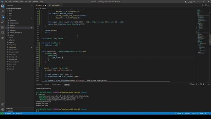Open the Help menu
211x119 pixels.
coord(41,2)
